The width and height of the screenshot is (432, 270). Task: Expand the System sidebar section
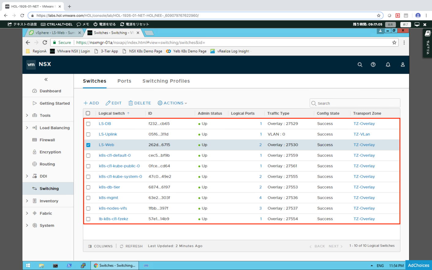27,225
